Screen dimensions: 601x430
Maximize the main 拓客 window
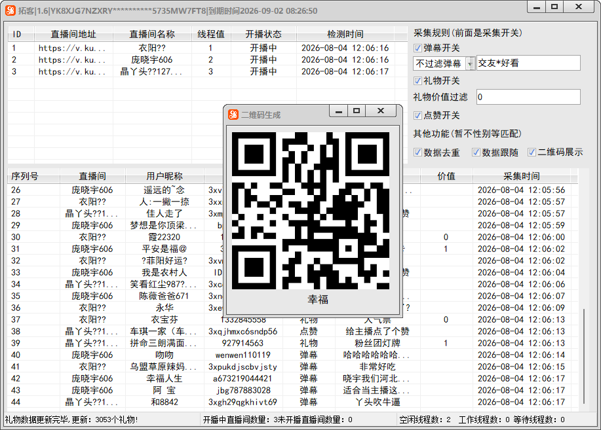[x=554, y=7]
